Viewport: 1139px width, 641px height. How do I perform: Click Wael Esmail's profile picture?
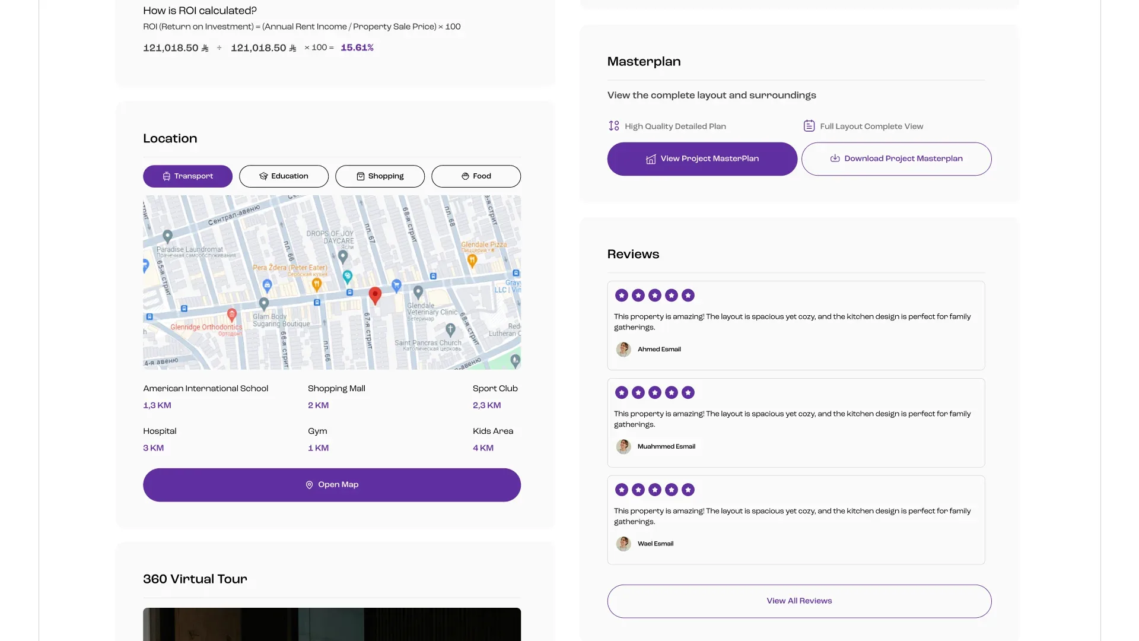click(623, 544)
